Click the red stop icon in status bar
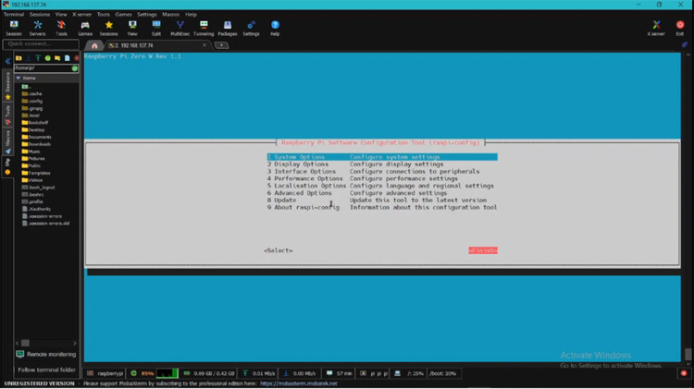The height and width of the screenshot is (389, 694). [x=684, y=373]
